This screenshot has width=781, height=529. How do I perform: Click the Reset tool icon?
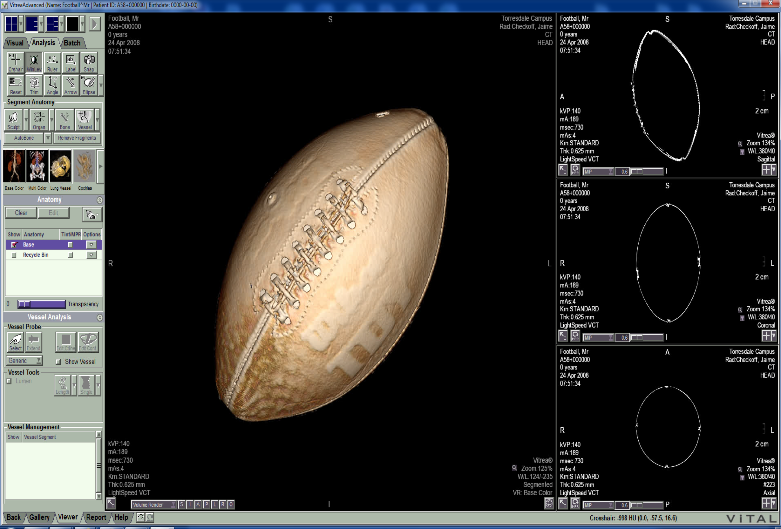(x=16, y=85)
